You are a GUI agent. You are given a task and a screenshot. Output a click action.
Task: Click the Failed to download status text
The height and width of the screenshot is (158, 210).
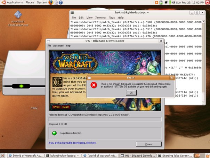click(x=89, y=115)
